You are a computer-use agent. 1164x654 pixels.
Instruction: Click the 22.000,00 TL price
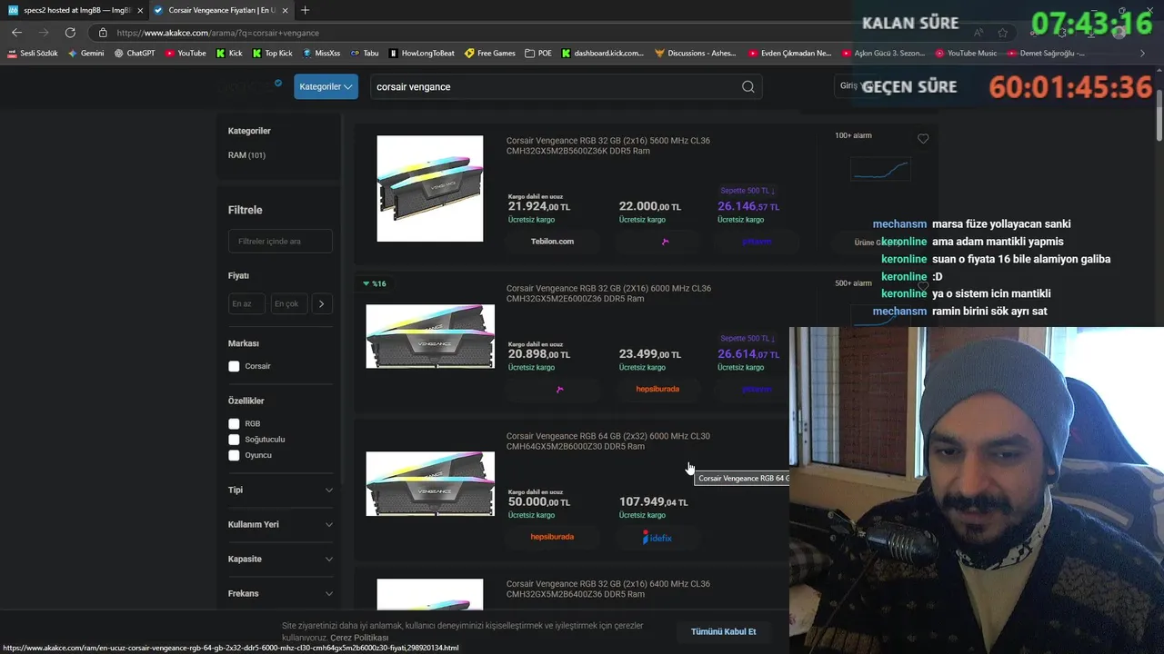650,207
